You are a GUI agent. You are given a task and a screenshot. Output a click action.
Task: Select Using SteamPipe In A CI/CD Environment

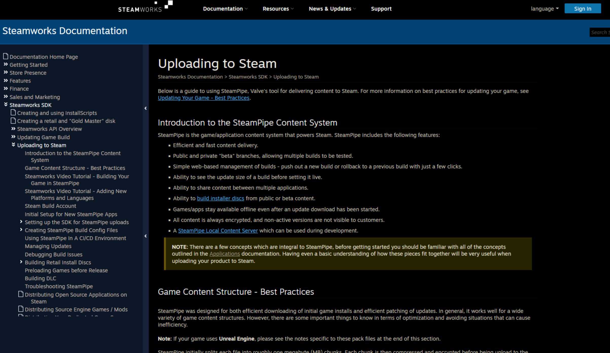click(x=75, y=238)
